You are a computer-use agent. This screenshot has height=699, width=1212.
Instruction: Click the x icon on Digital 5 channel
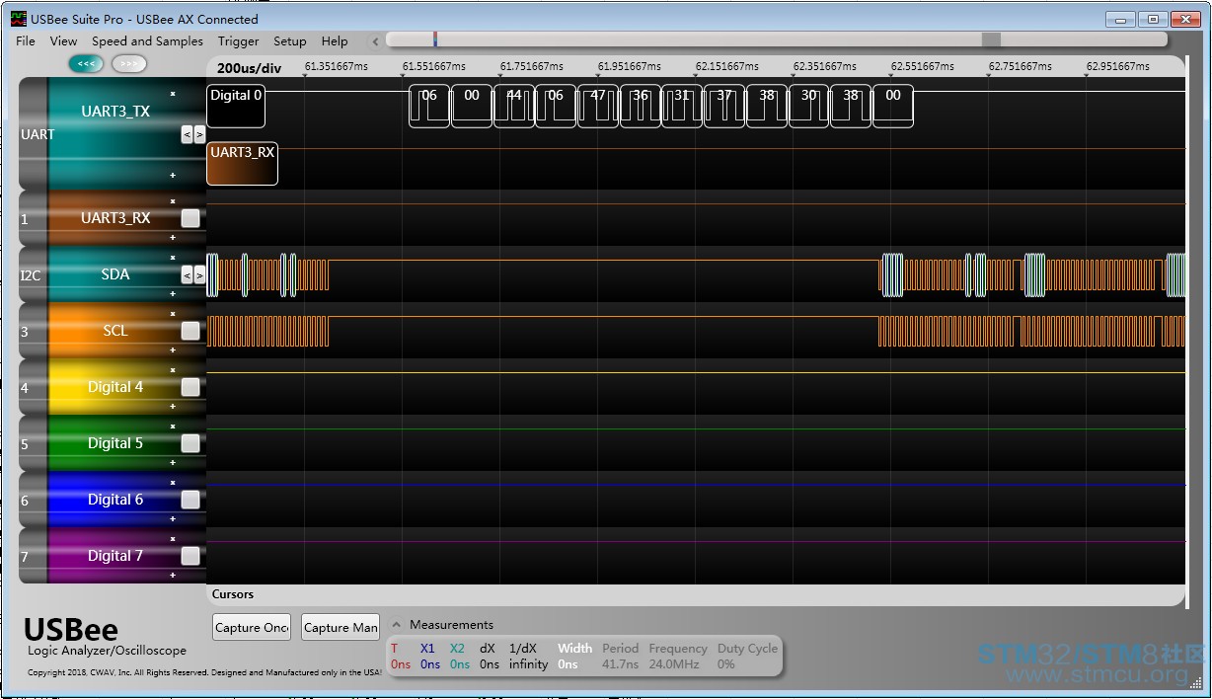tap(173, 427)
